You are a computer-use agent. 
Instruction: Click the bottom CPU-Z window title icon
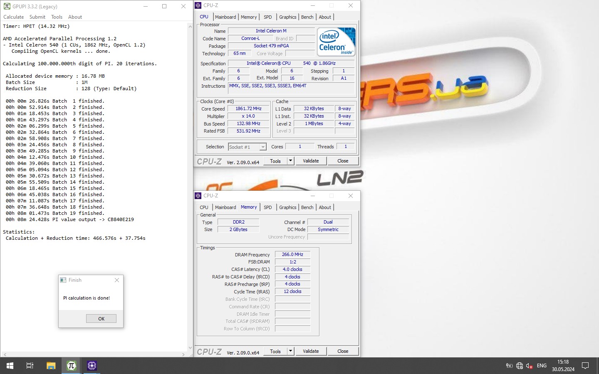[198, 196]
